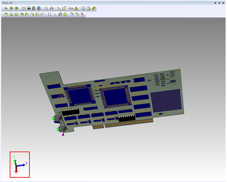Click clipboard with green checkmark icon
This screenshot has width=227, height=182.
point(89,8)
